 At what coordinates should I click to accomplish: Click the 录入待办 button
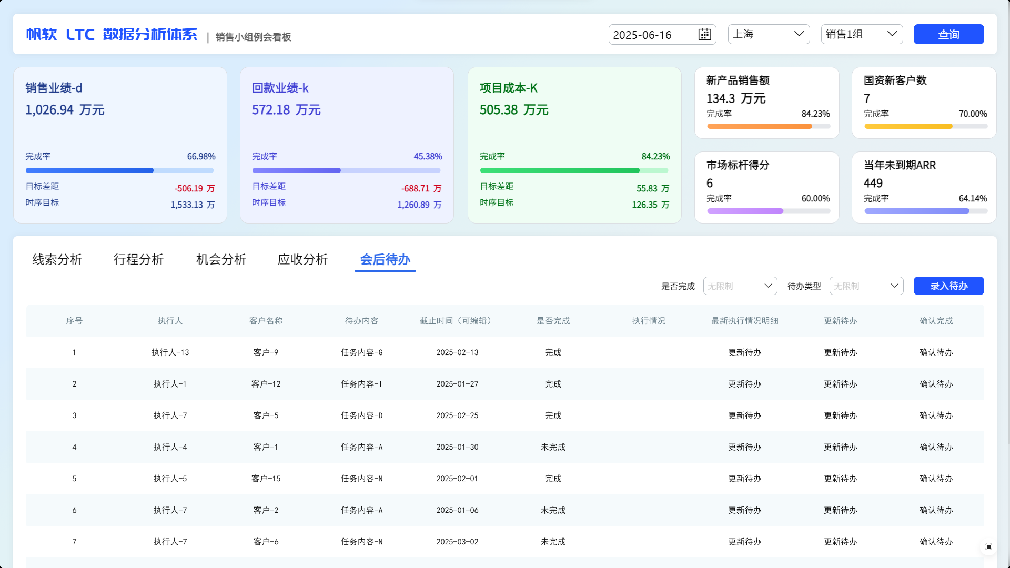pyautogui.click(x=948, y=286)
